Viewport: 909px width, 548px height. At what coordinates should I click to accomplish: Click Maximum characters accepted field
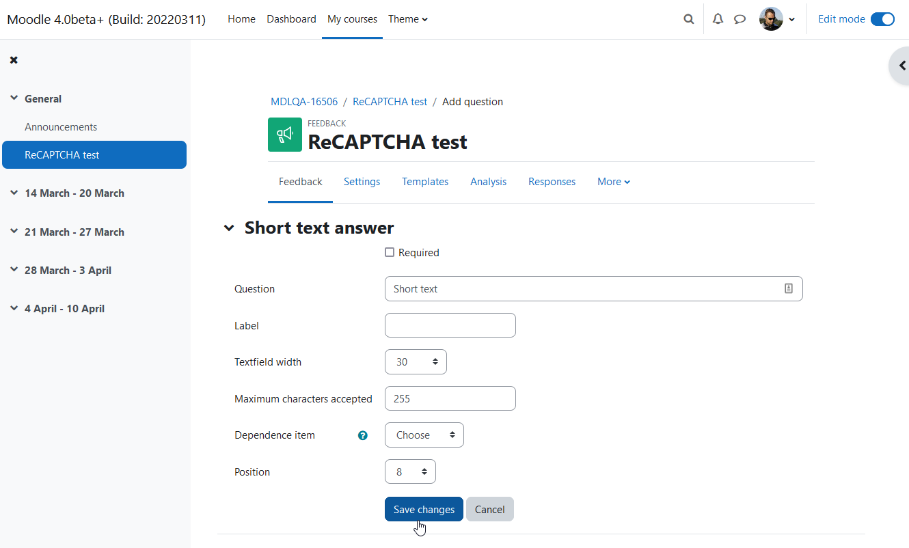[450, 398]
